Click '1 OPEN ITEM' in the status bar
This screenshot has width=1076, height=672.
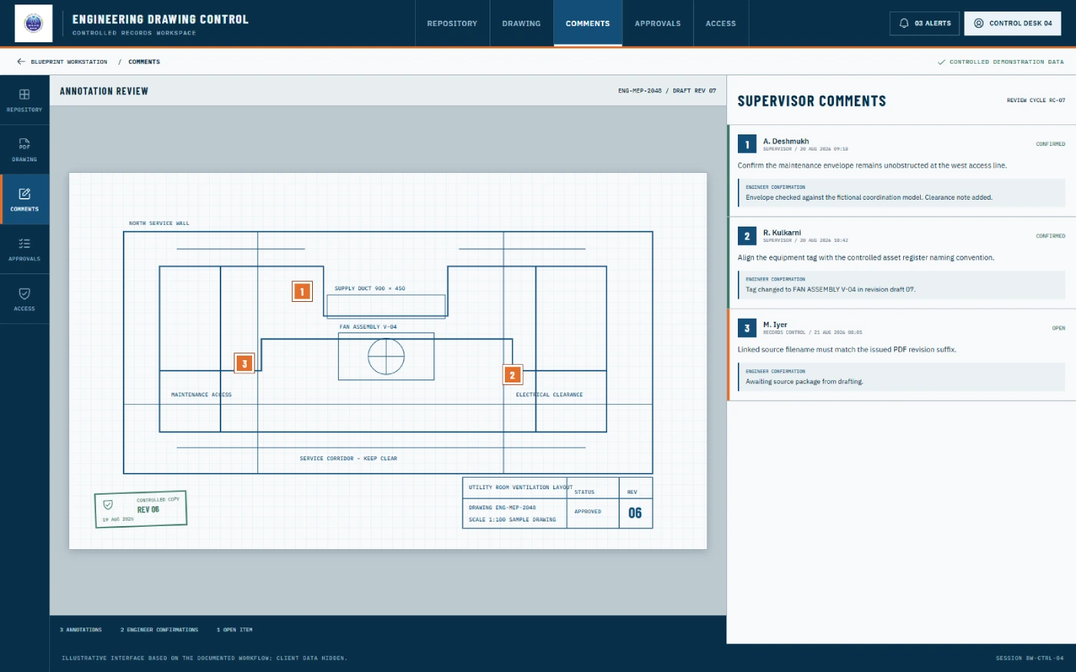pyautogui.click(x=234, y=630)
